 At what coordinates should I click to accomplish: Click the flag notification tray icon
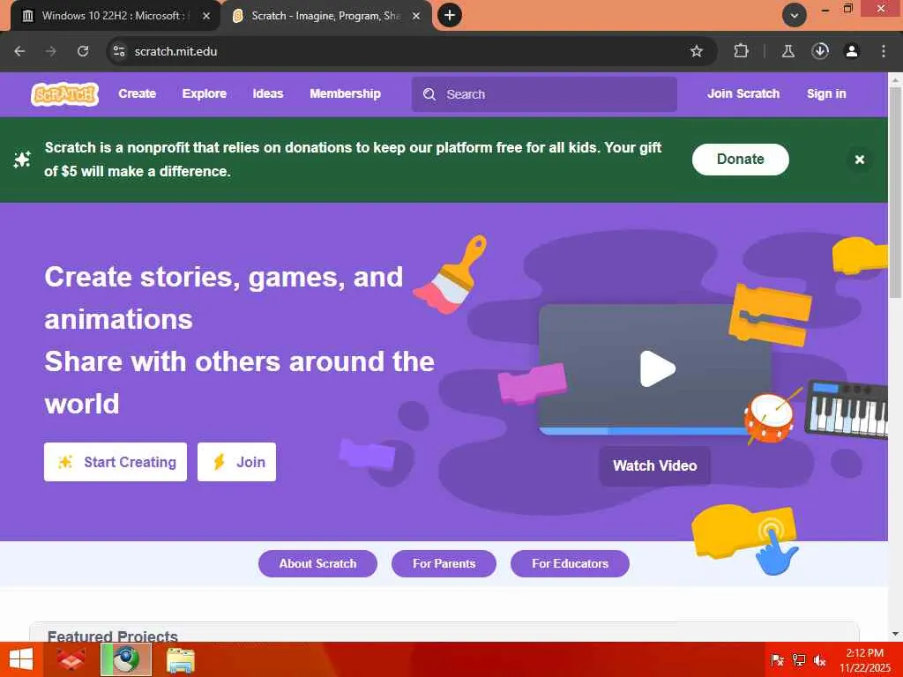(x=777, y=660)
